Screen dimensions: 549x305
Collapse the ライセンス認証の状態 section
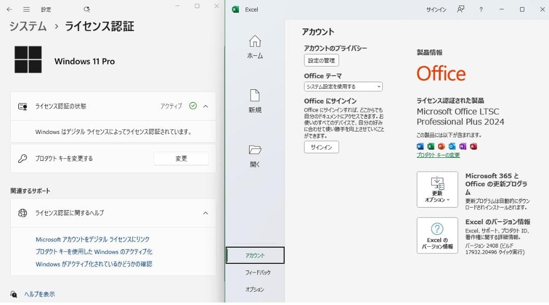(x=205, y=106)
